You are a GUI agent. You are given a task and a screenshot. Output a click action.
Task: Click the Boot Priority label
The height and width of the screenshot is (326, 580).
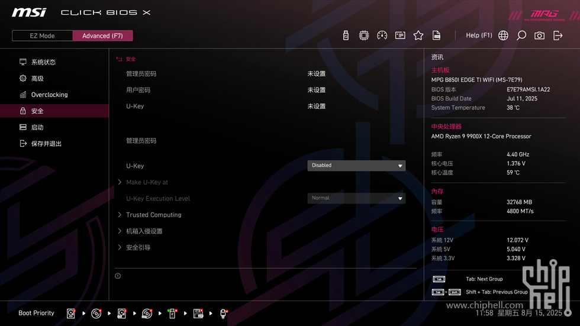(36, 313)
